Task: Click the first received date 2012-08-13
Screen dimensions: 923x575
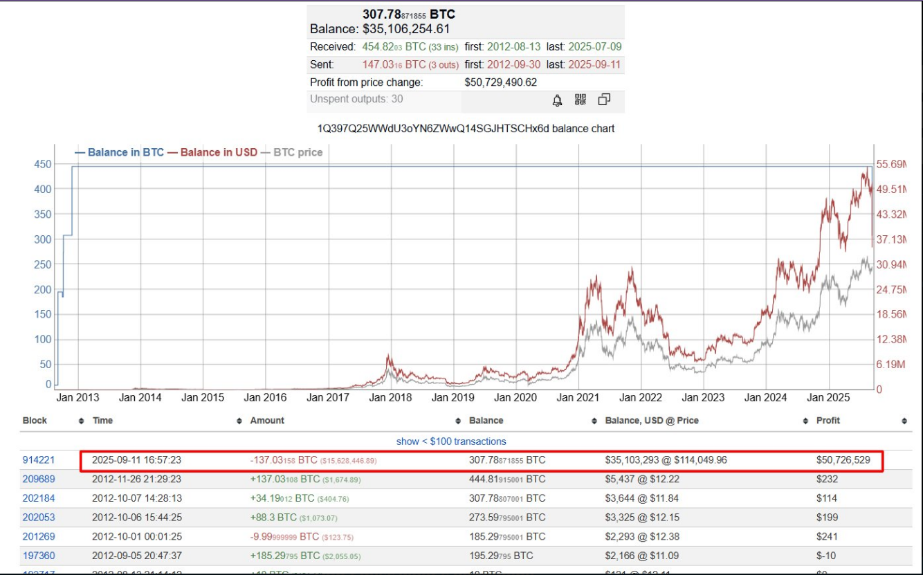Action: point(513,47)
